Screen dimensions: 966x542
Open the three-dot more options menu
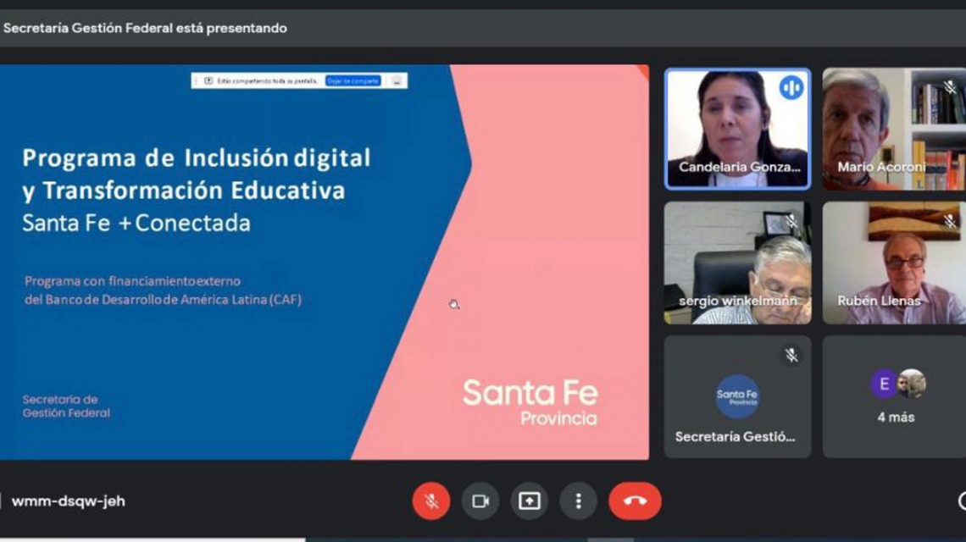[x=578, y=501]
